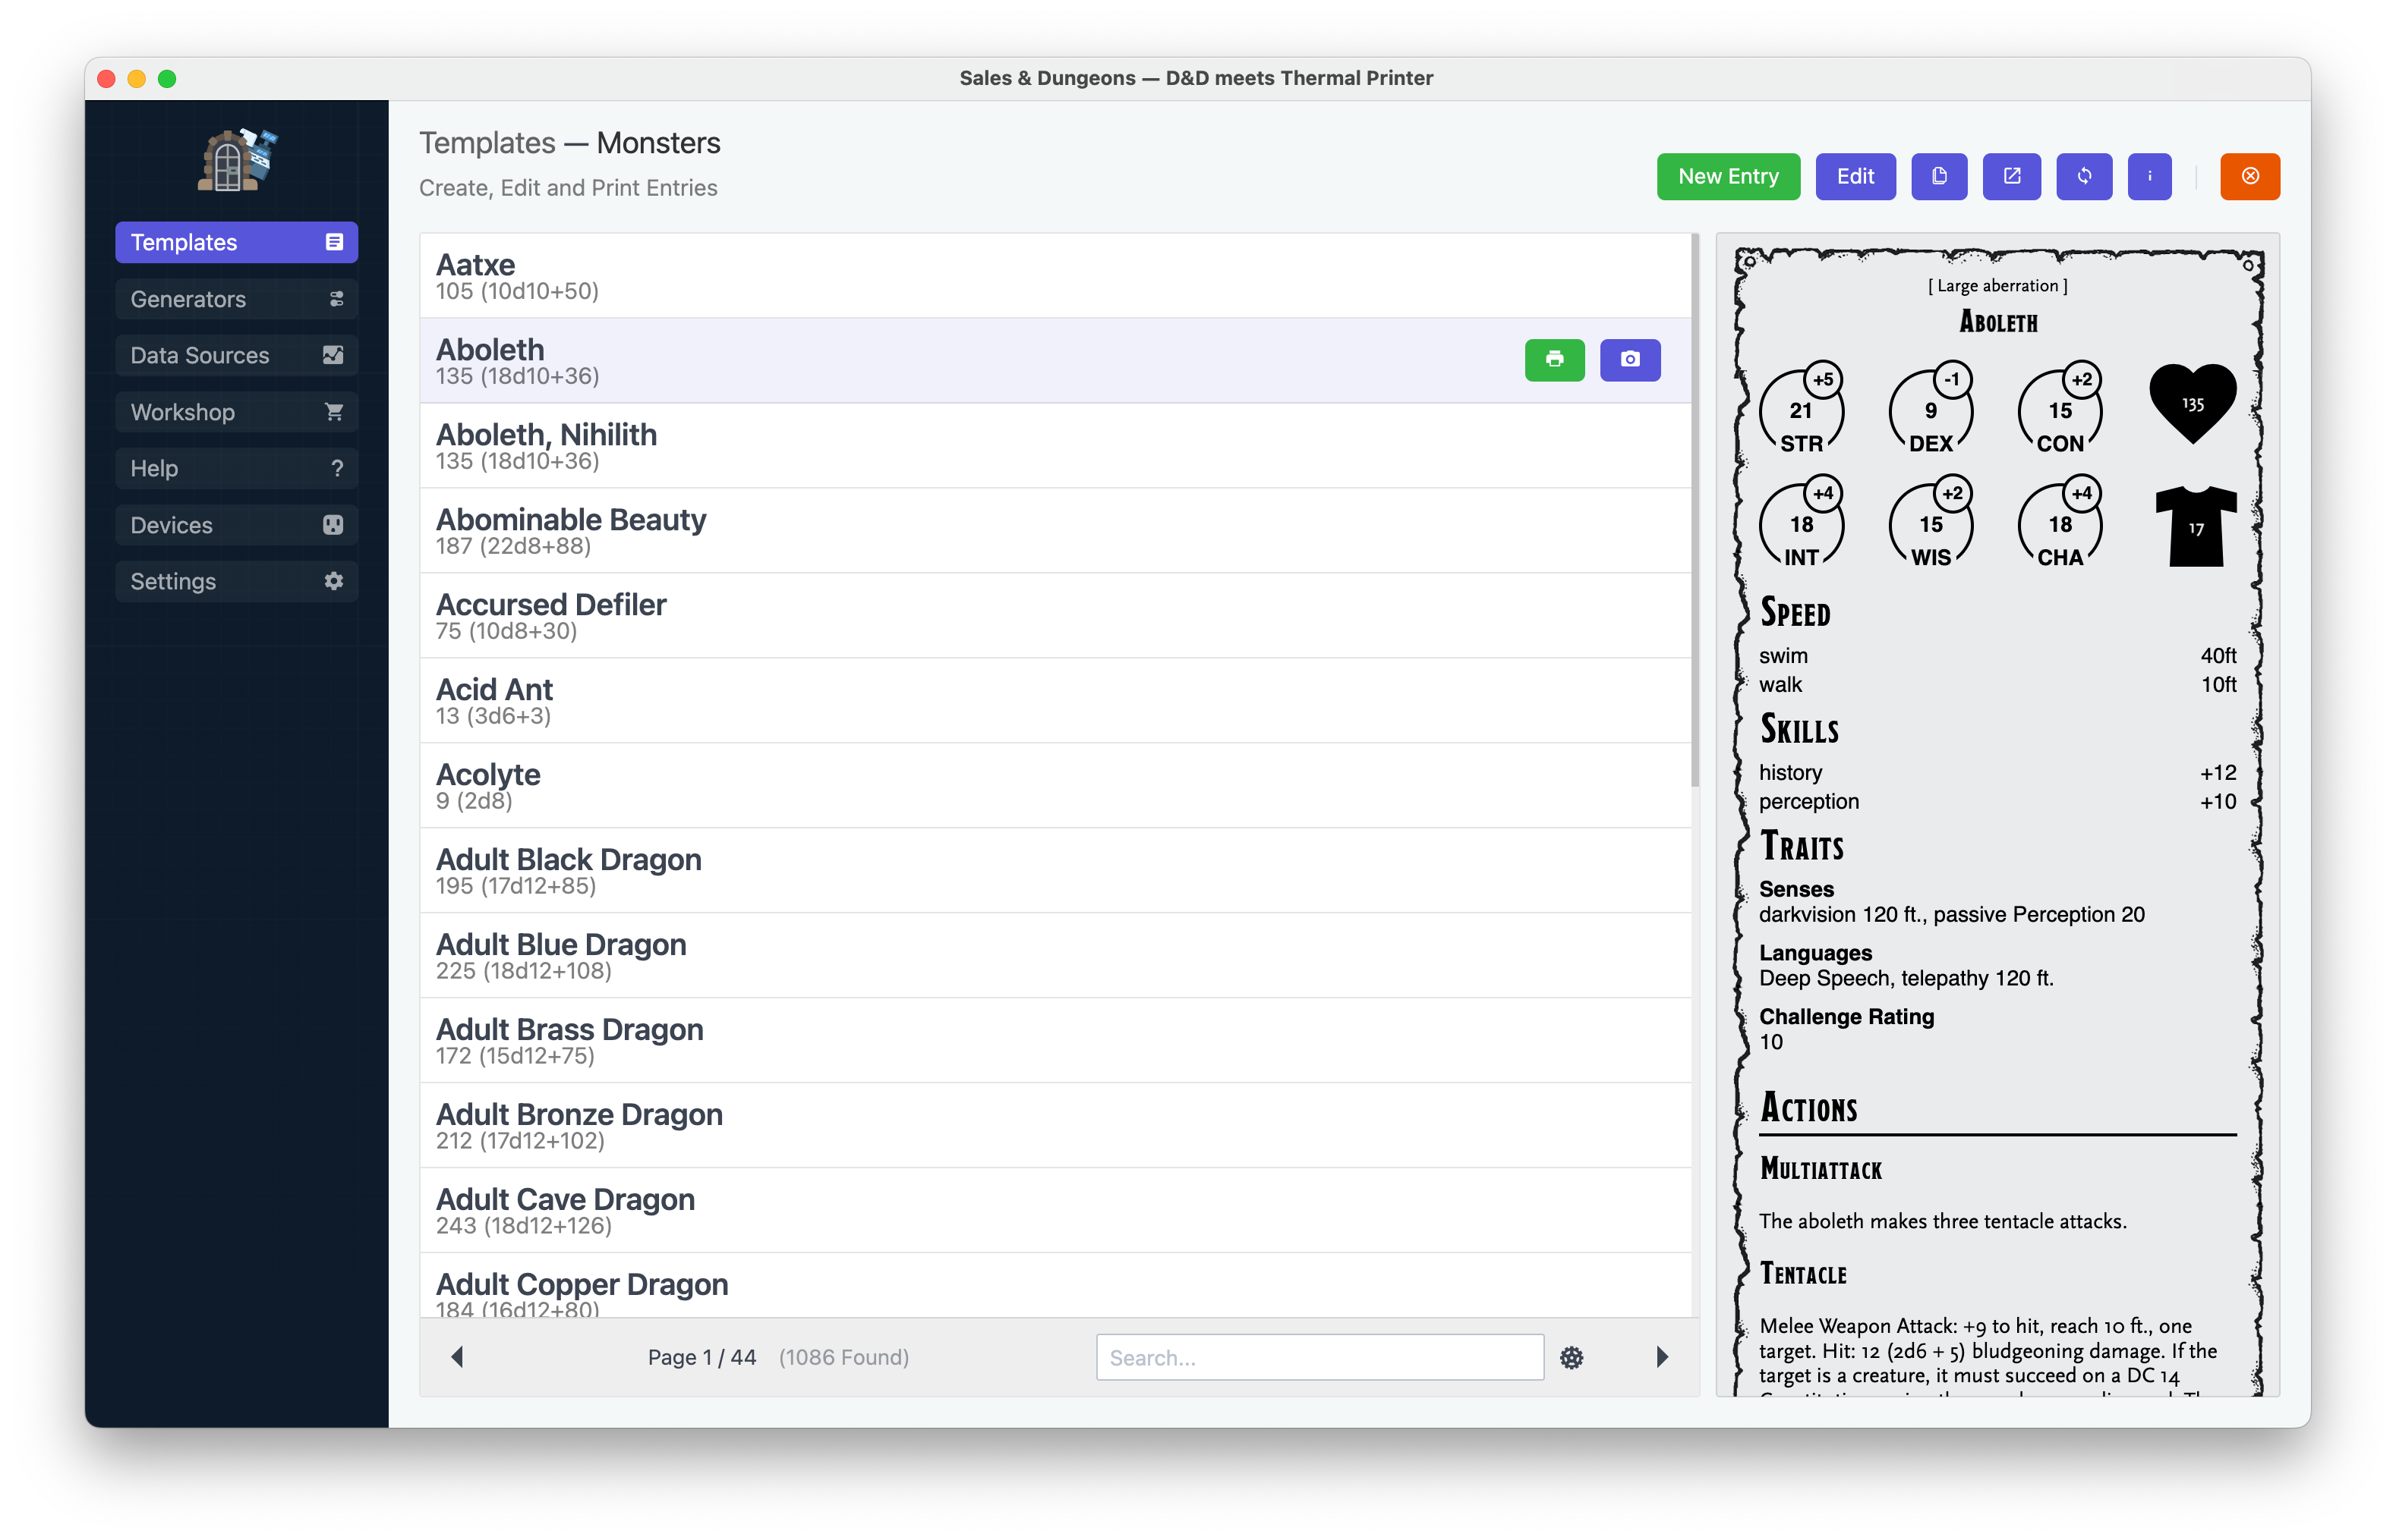Screen dimensions: 2396x1540
Task: Click the Edit button
Action: [x=1855, y=177]
